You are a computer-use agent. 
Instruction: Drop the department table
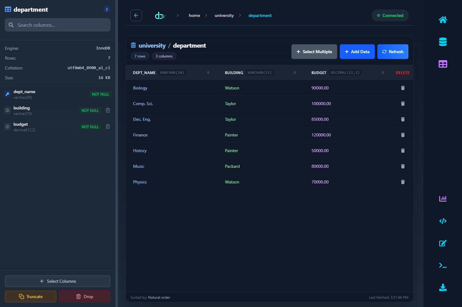click(x=85, y=297)
